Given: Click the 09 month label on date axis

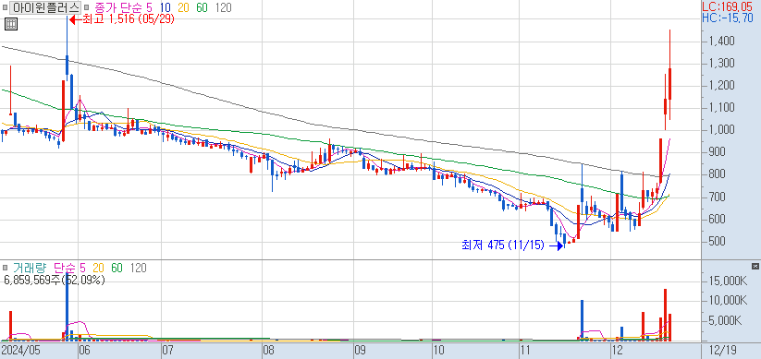Looking at the screenshot, I should click(x=360, y=350).
